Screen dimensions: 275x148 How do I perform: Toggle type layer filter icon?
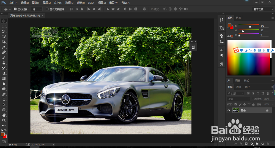[258, 94]
